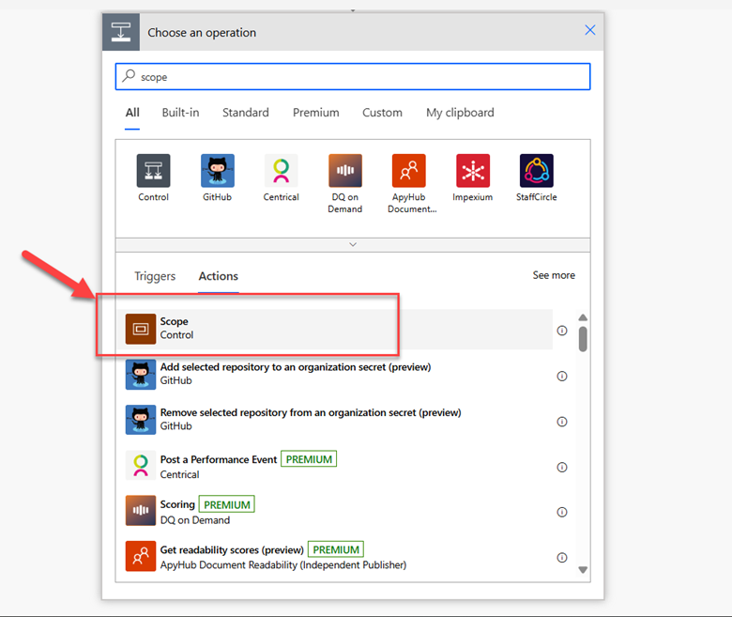
Task: Select the Impexium connector icon
Action: [x=472, y=171]
